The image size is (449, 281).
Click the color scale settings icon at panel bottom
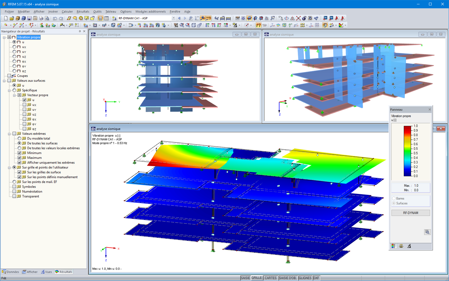[x=393, y=246]
